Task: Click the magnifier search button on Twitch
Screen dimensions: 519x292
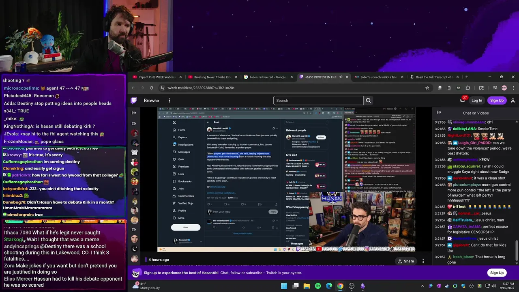Action: pos(368,101)
